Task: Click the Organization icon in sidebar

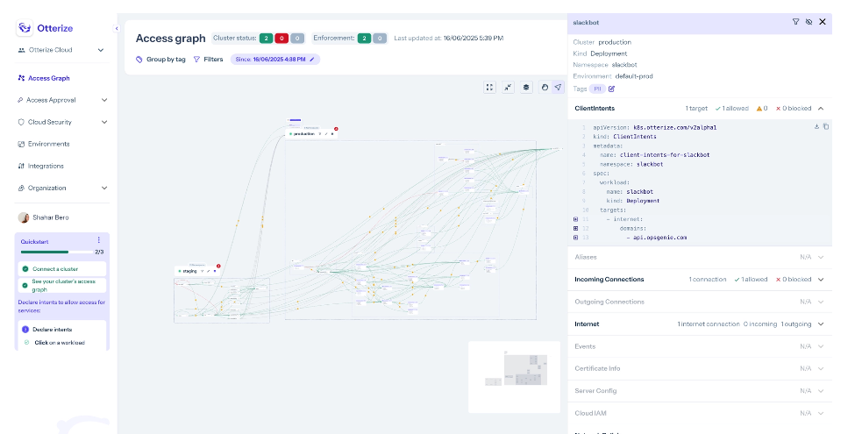Action: pyautogui.click(x=21, y=188)
